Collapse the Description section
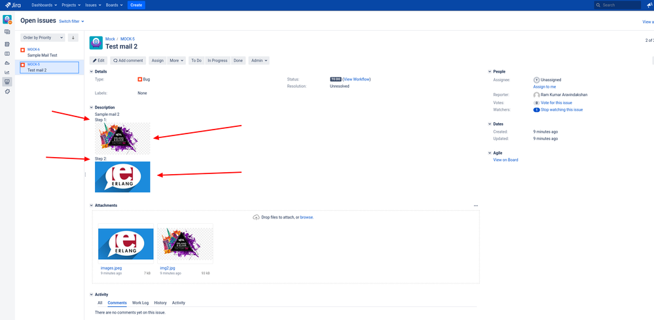The image size is (654, 320). click(x=92, y=107)
